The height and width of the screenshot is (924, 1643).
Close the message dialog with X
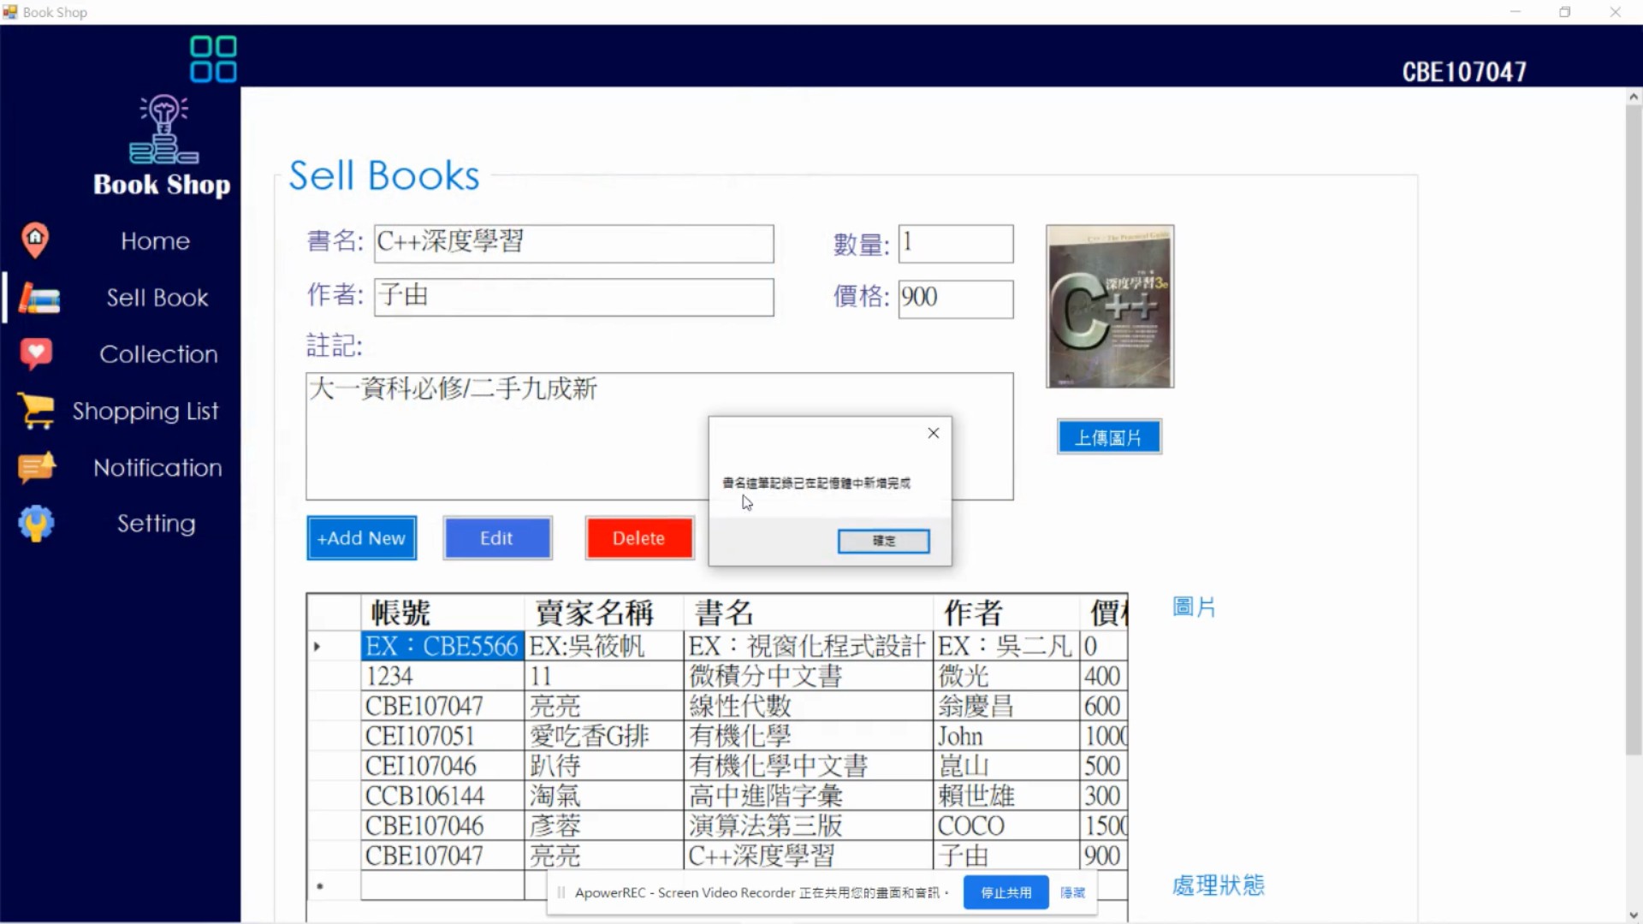click(x=934, y=433)
